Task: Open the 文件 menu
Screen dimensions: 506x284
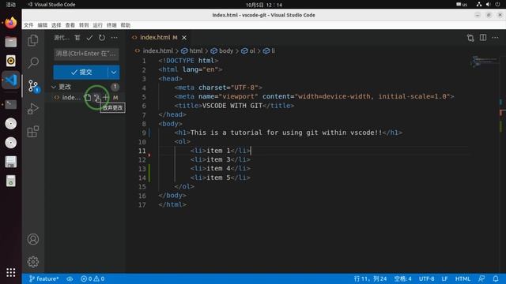Action: 28,25
